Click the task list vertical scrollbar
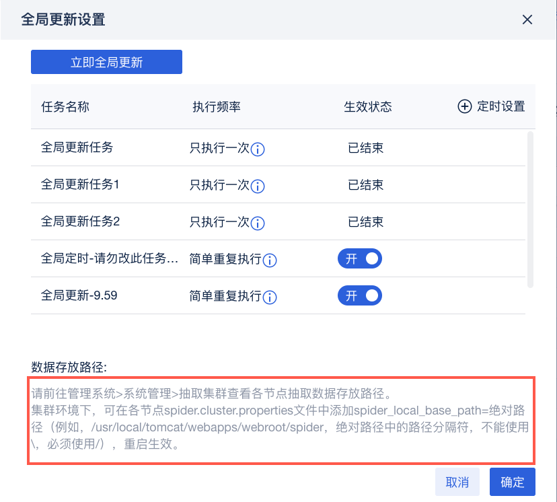This screenshot has width=557, height=502. pyautogui.click(x=530, y=209)
